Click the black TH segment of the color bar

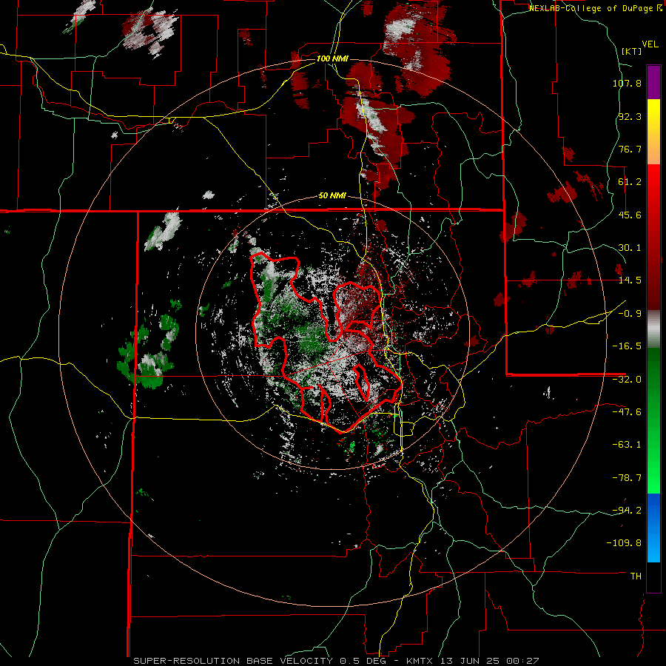click(653, 576)
